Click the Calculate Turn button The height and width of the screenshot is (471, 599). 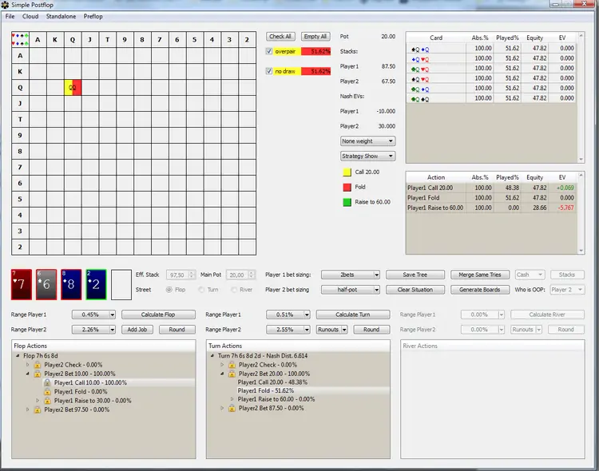coord(353,315)
